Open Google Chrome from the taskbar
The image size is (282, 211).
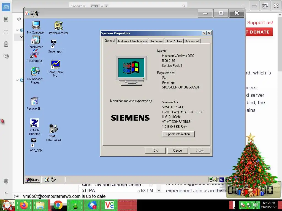click(x=58, y=205)
